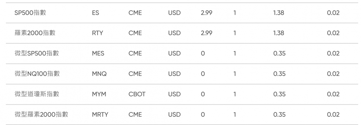The height and width of the screenshot is (125, 361).
Task: Select the ES ticker code
Action: [x=95, y=13]
